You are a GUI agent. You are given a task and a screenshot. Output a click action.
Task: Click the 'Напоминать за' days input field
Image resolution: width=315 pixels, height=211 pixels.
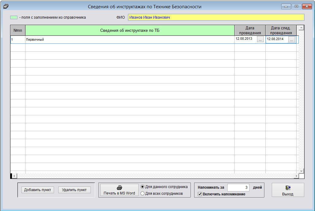click(x=238, y=187)
